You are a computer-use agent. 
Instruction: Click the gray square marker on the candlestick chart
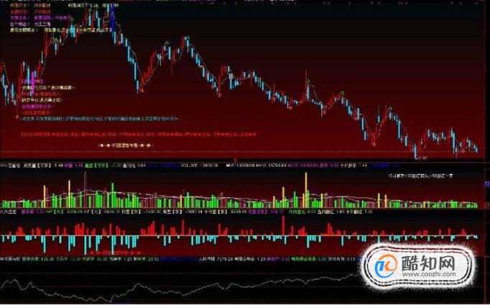pos(231,76)
